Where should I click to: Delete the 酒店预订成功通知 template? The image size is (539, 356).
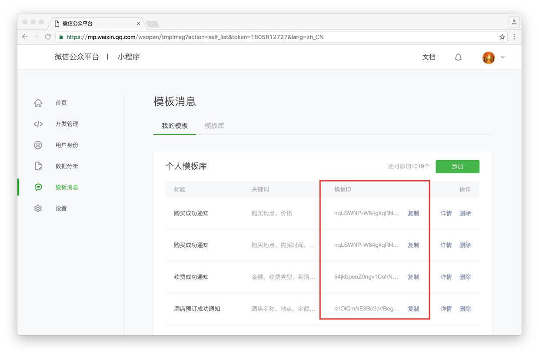465,309
